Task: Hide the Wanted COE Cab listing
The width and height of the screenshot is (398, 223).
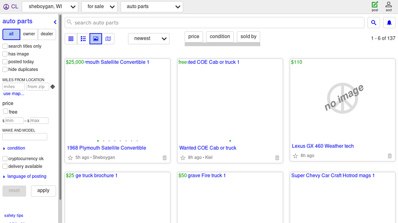Action: 277,158
